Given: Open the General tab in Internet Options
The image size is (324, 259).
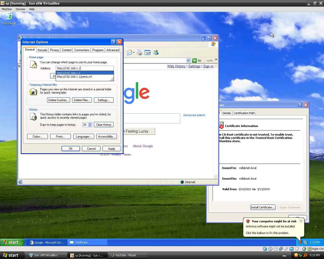Looking at the screenshot, I should pos(30,50).
